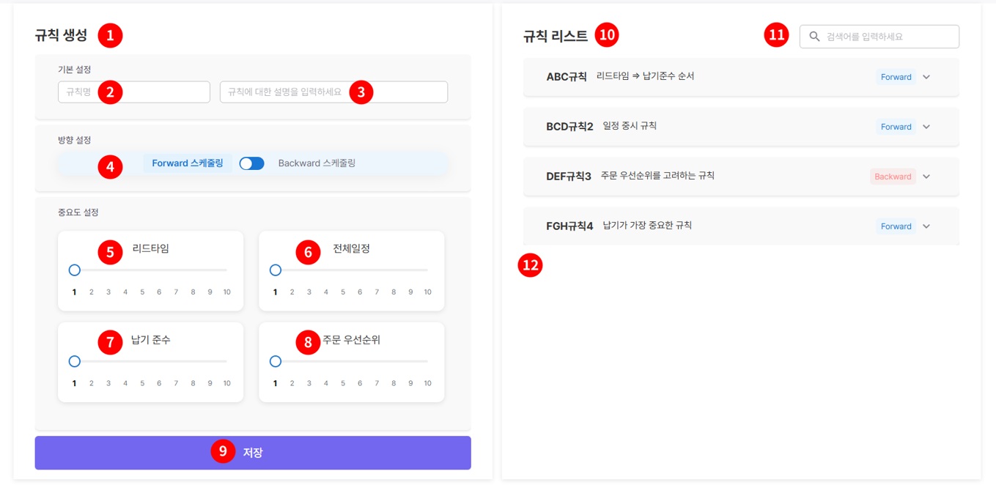Image resolution: width=996 pixels, height=493 pixels.
Task: Click the 전체일정 slider handle
Action: click(276, 270)
